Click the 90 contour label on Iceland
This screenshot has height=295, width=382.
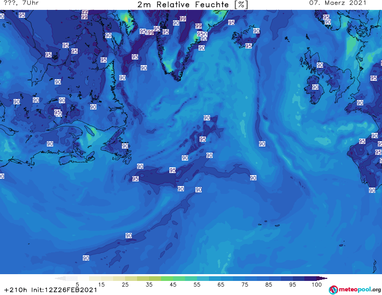pyautogui.click(x=256, y=31)
